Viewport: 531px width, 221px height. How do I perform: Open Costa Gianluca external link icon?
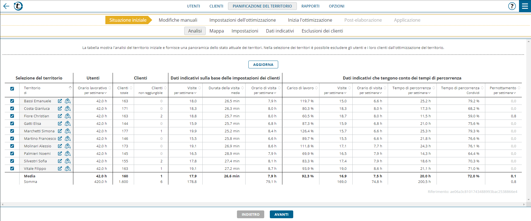(x=60, y=108)
